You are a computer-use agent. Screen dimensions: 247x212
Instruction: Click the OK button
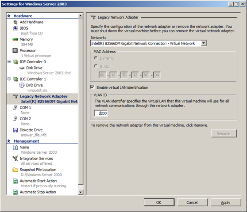pyautogui.click(x=159, y=202)
